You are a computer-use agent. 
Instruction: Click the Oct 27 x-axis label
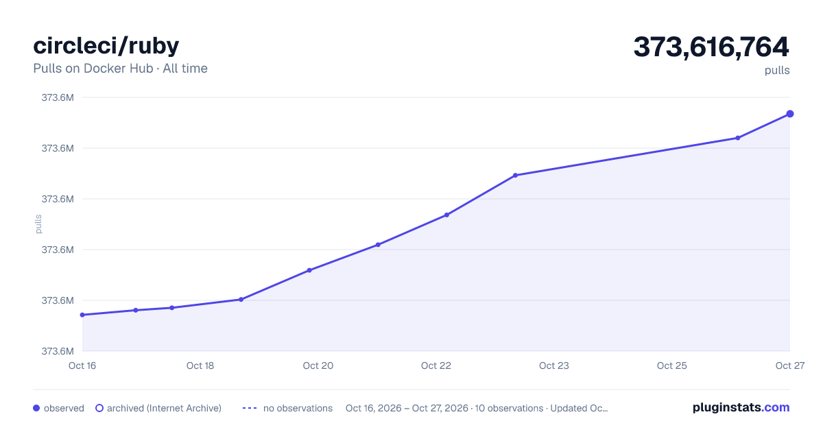tap(789, 365)
